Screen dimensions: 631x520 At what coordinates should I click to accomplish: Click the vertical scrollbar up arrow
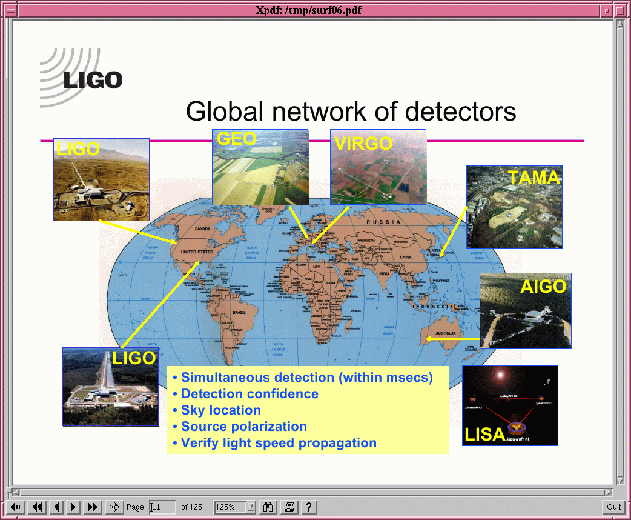click(620, 25)
